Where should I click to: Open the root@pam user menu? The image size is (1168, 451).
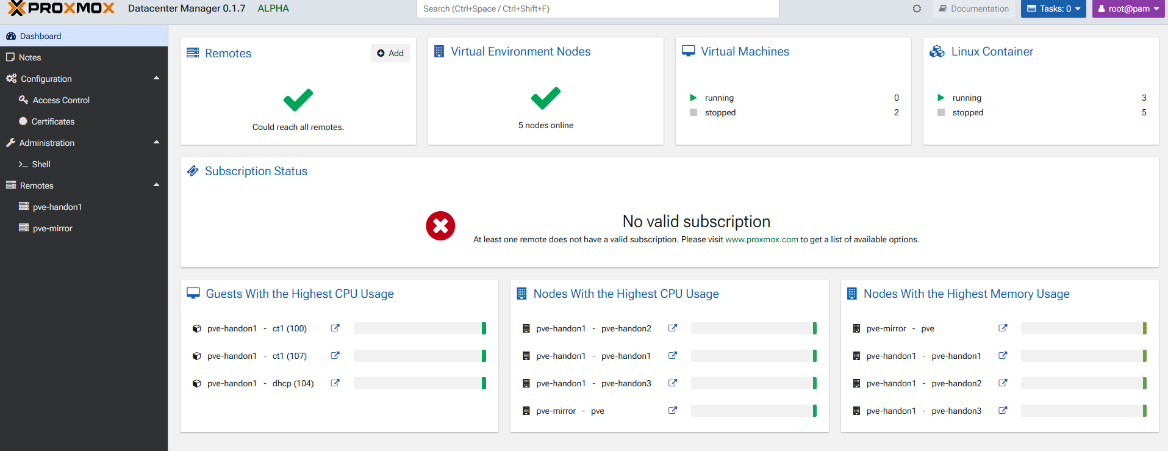[x=1128, y=9]
